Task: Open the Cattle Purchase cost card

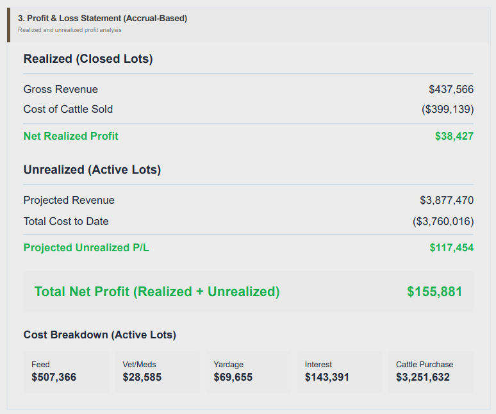Action: [x=430, y=372]
